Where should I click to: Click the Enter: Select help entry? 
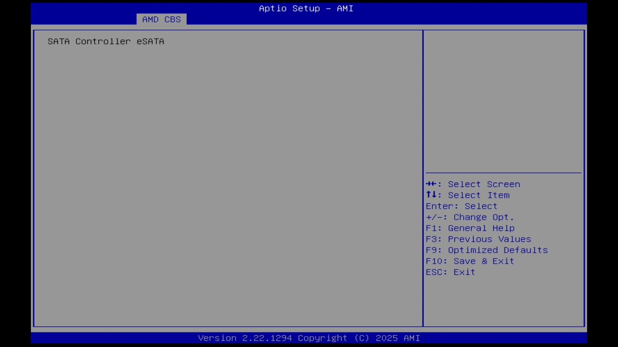[x=461, y=206]
